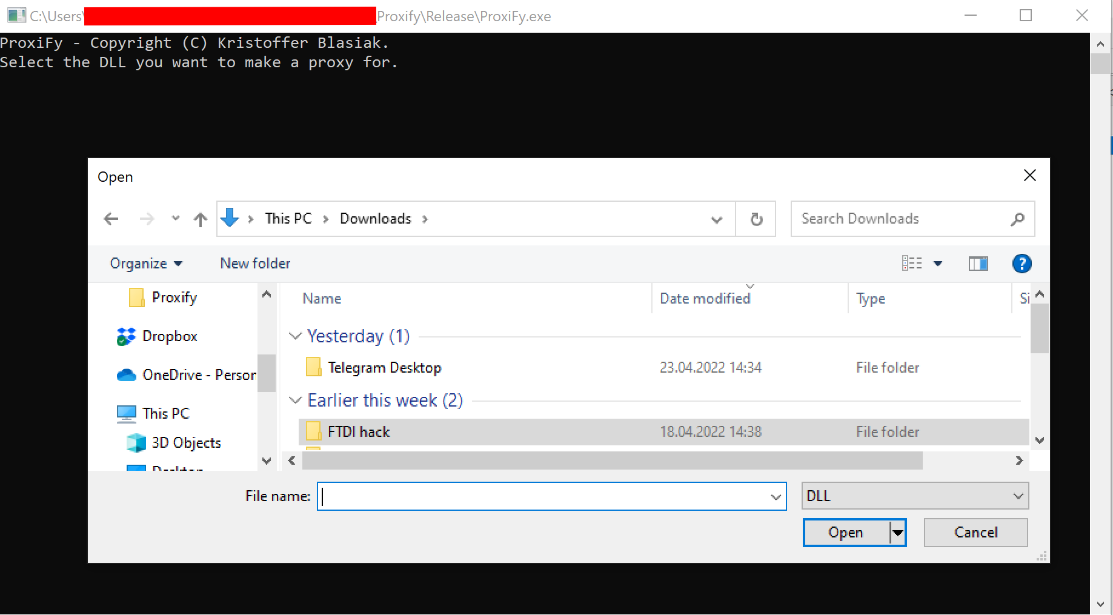1113x615 pixels.
Task: Open the File name dropdown arrow
Action: pos(776,497)
